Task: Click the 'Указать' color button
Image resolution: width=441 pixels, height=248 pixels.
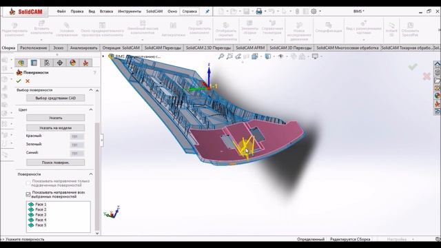Action: click(x=55, y=118)
